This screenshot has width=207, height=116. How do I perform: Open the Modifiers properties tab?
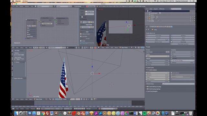point(162,26)
